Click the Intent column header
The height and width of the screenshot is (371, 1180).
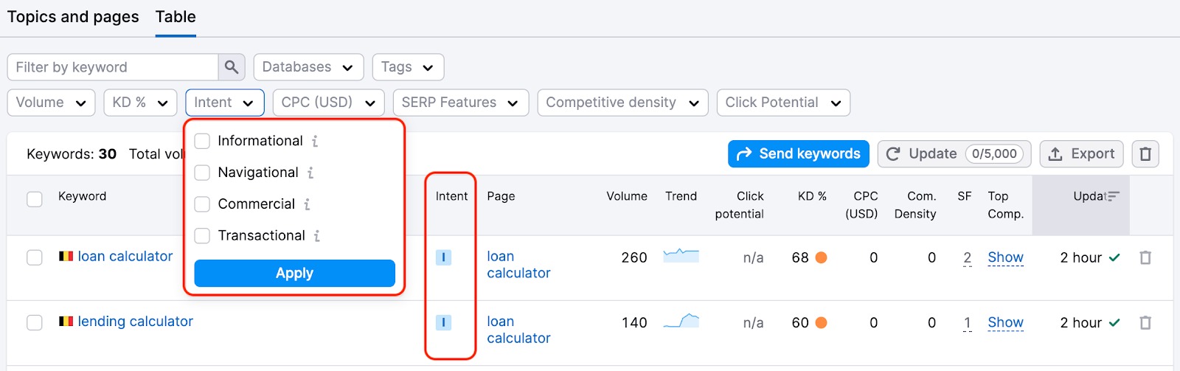click(451, 196)
